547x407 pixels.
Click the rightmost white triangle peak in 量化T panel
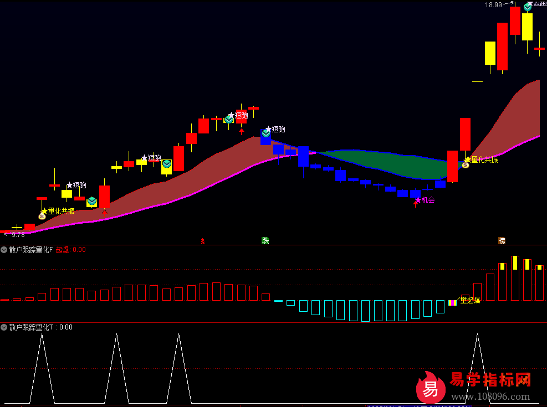point(478,334)
